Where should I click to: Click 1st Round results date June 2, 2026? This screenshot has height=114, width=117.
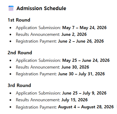74,35
